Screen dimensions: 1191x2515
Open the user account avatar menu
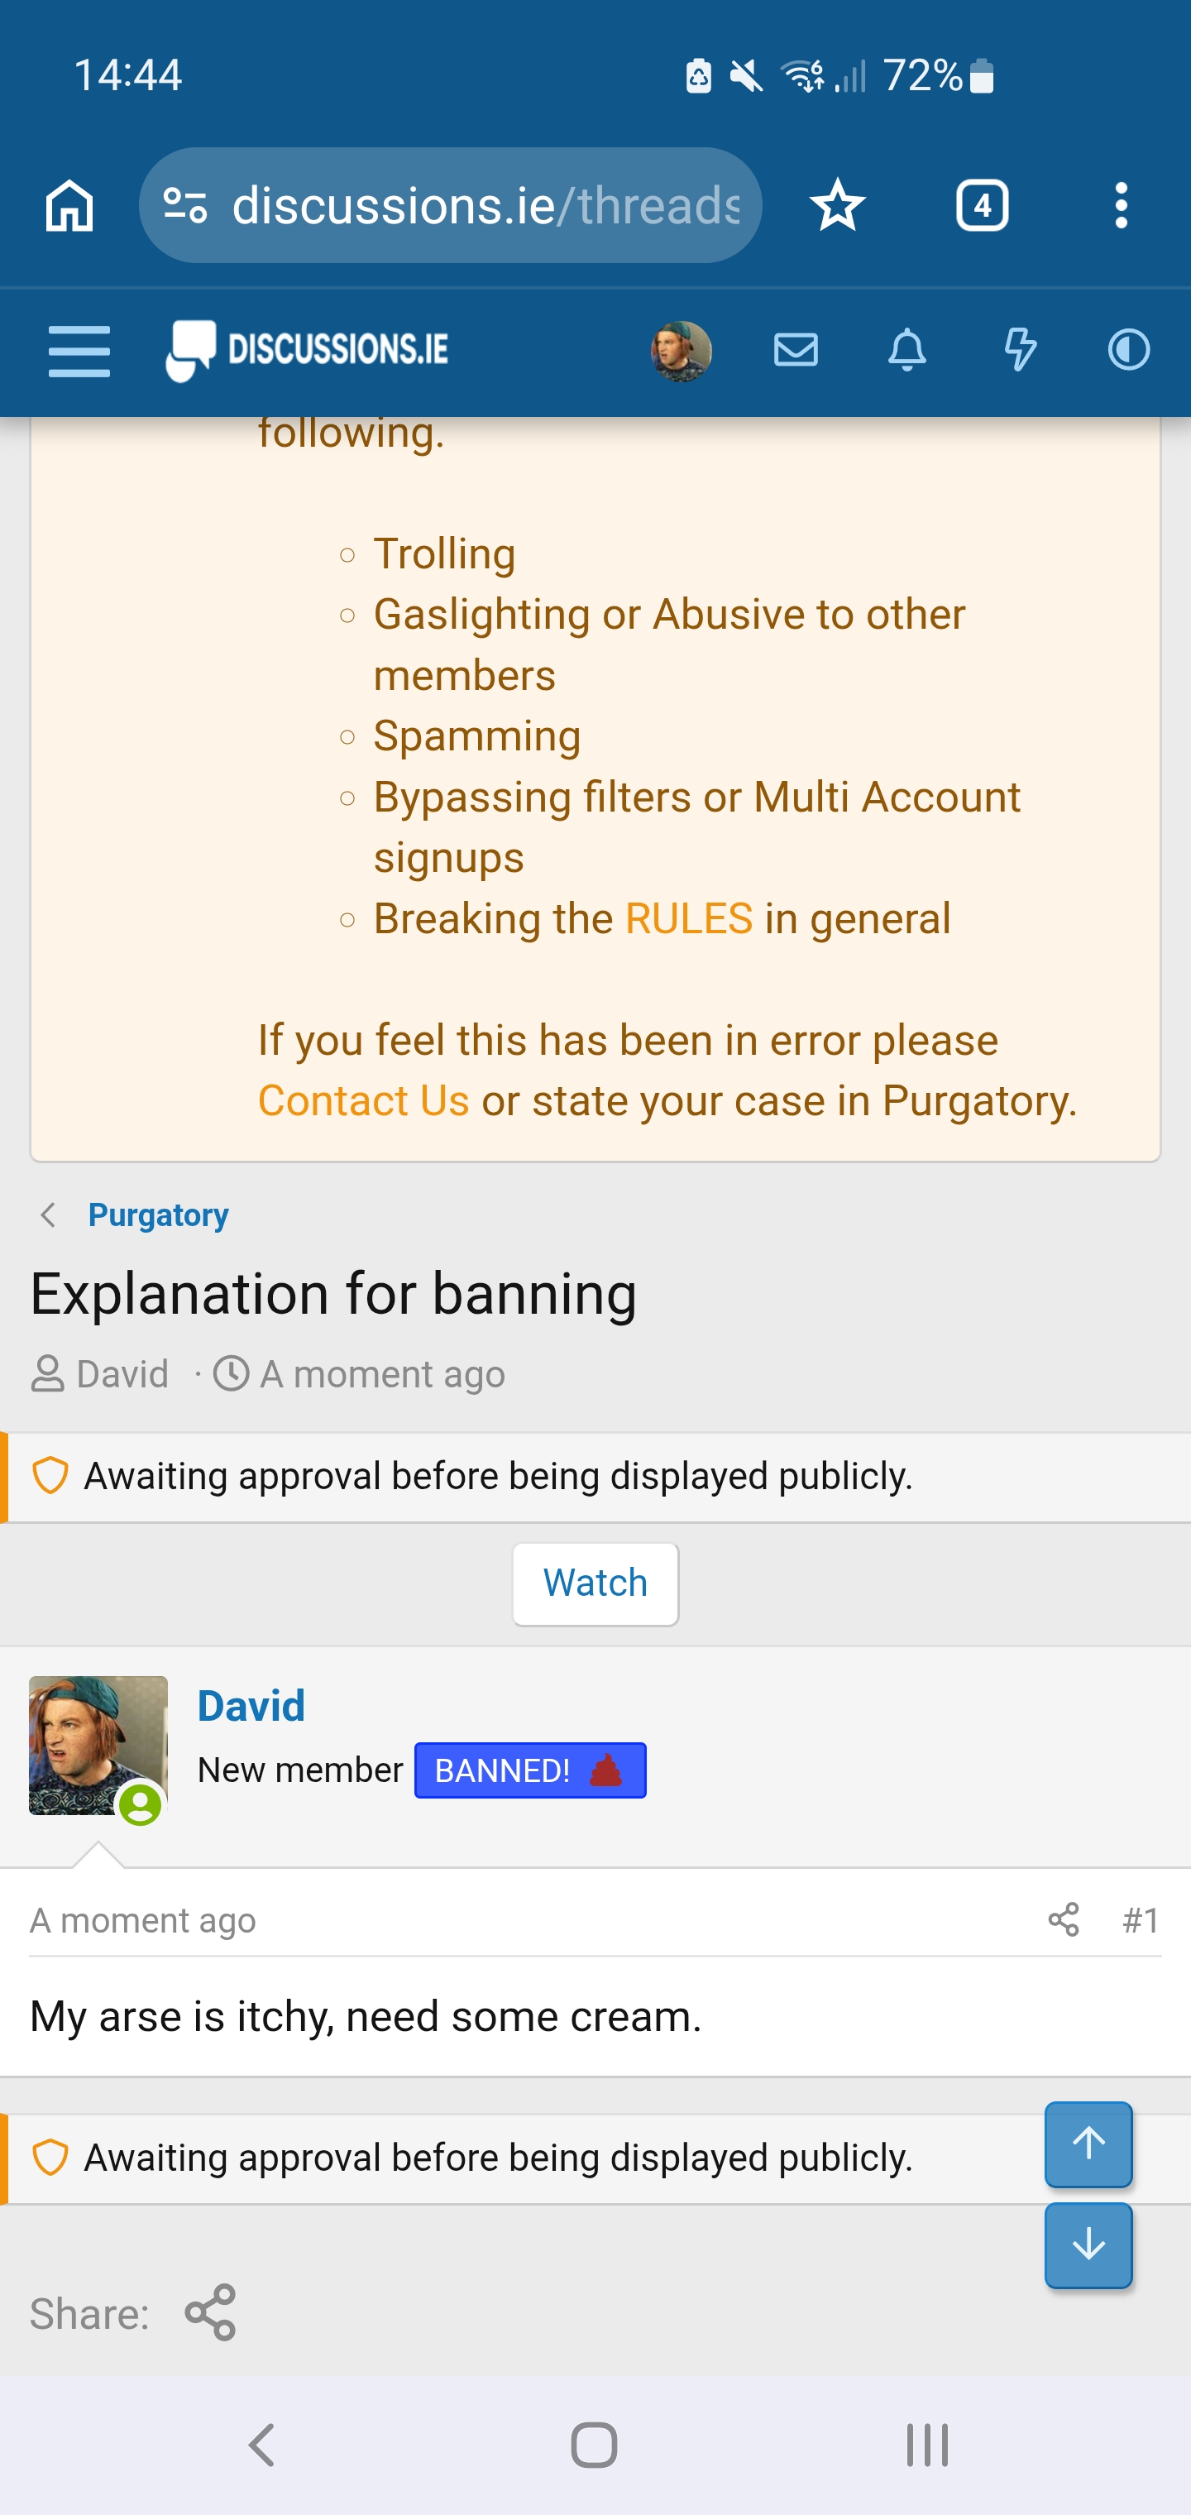682,351
